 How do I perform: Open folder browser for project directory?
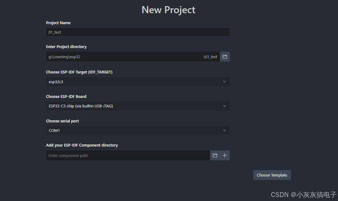(225, 57)
